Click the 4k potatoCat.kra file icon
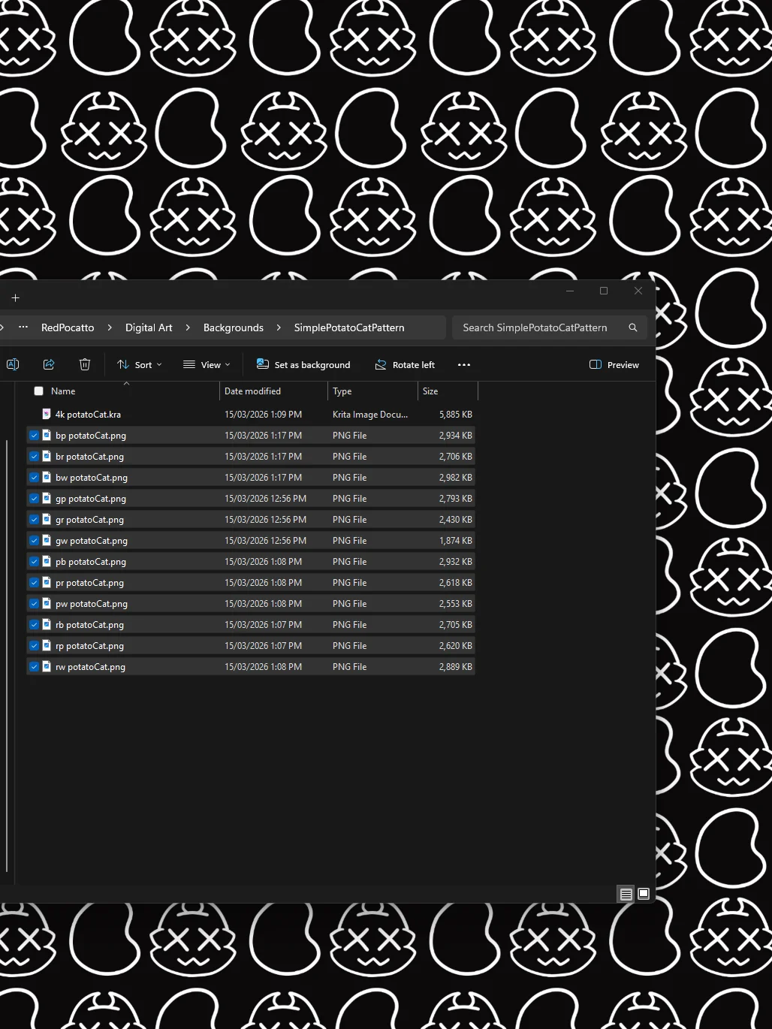 point(47,414)
